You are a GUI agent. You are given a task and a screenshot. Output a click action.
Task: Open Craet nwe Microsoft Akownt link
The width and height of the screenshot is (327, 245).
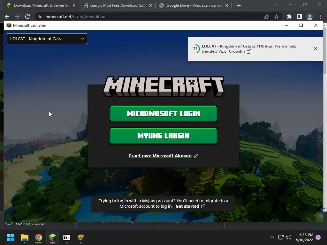(160, 156)
